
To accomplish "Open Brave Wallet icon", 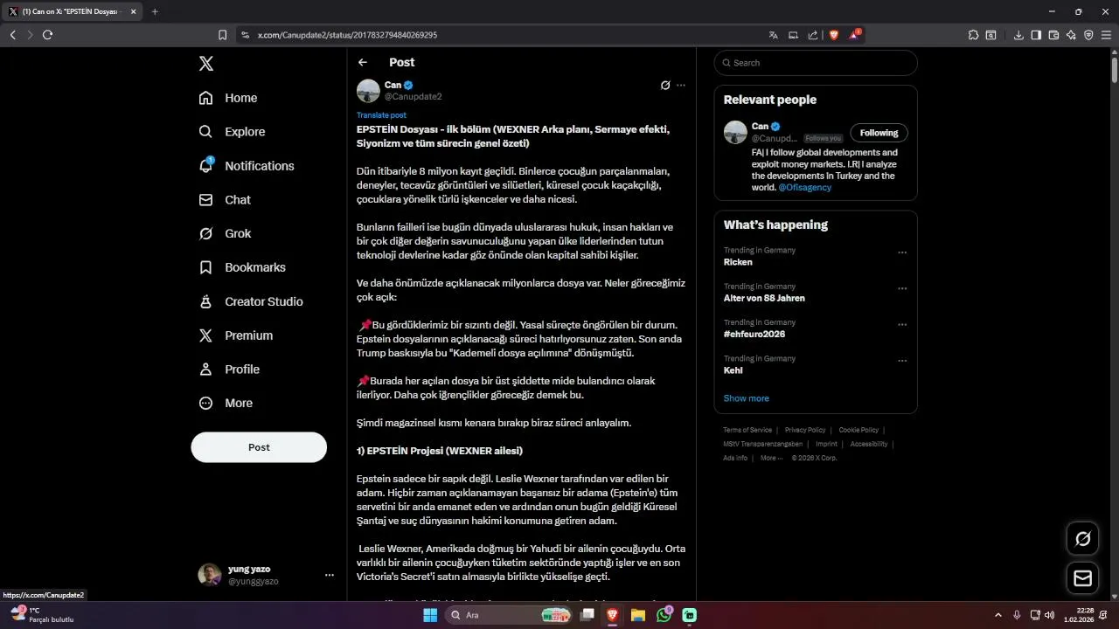I will click(x=1053, y=35).
